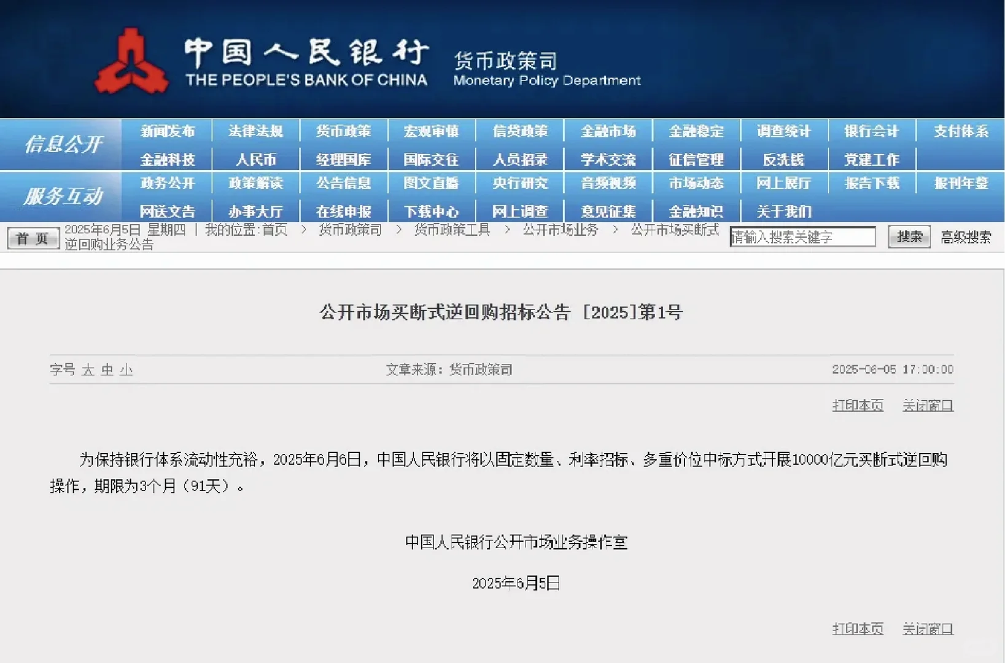Open the 新闻发布 section

[x=168, y=131]
